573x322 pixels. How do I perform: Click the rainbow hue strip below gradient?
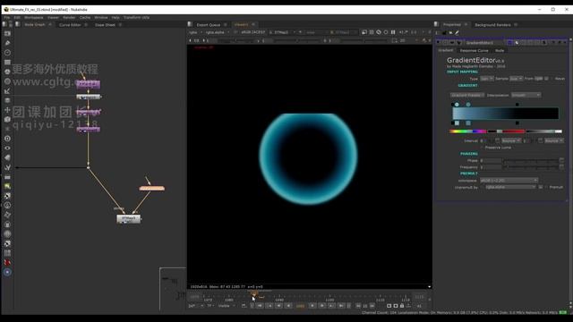point(467,131)
